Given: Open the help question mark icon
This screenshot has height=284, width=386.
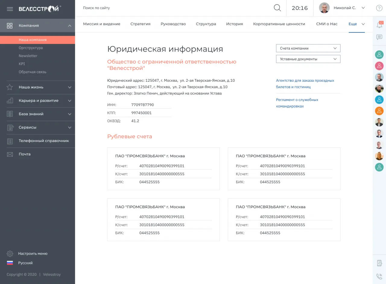Looking at the screenshot, I should 379,8.
